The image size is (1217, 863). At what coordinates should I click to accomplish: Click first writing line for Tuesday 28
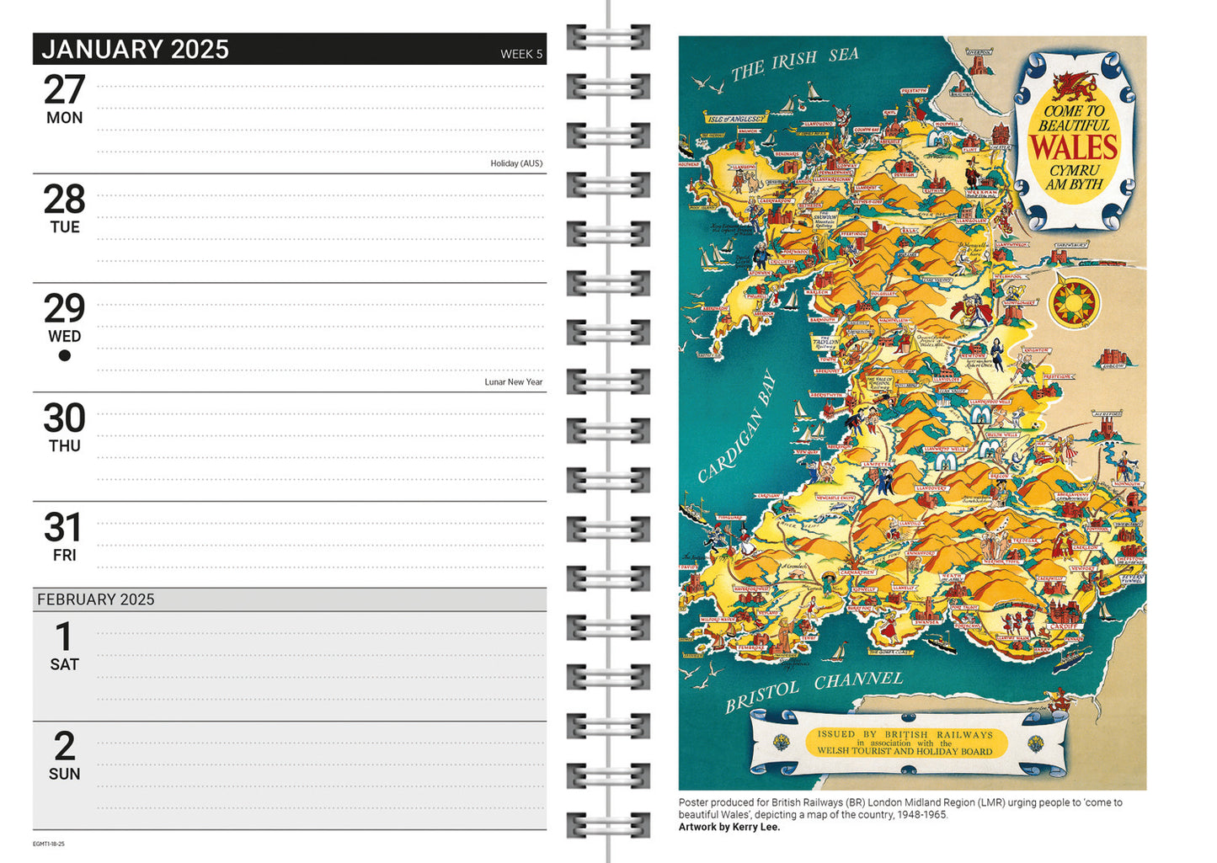(320, 195)
